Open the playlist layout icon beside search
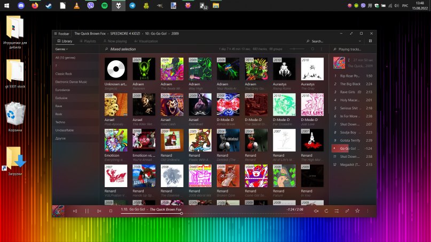Image resolution: width=431 pixels, height=242 pixels. point(370,41)
